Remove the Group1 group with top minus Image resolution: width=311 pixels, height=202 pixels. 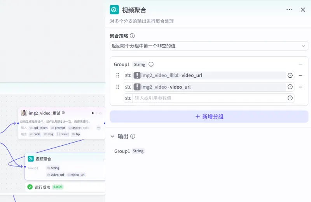click(301, 64)
